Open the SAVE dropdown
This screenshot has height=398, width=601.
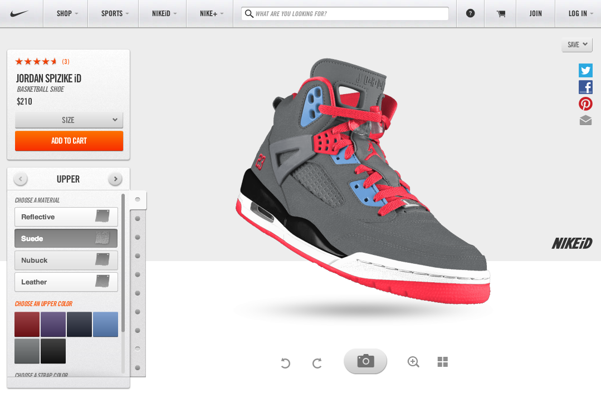point(577,45)
